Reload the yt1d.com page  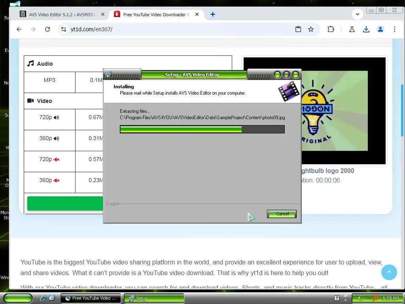[x=47, y=29]
